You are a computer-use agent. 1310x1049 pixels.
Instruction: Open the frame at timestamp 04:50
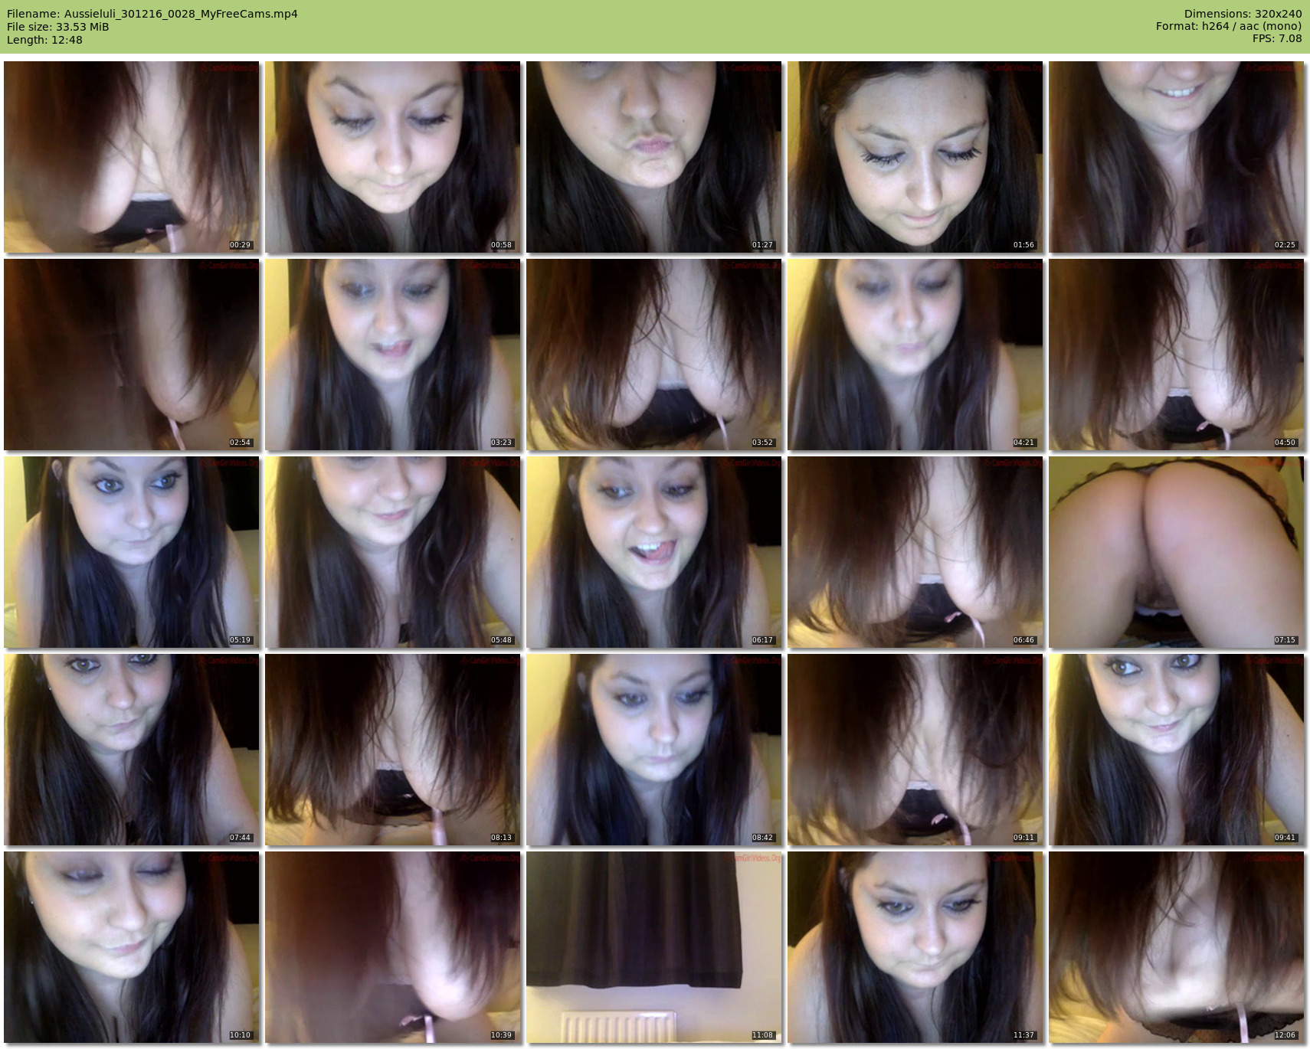point(1177,355)
